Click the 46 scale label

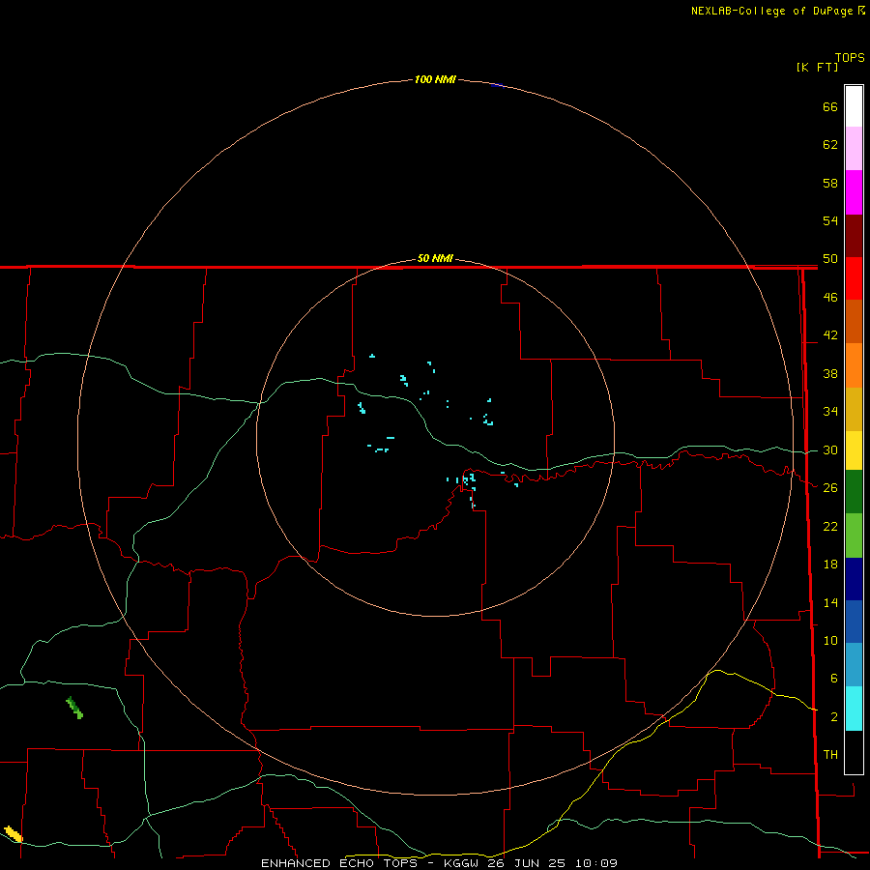click(x=830, y=298)
